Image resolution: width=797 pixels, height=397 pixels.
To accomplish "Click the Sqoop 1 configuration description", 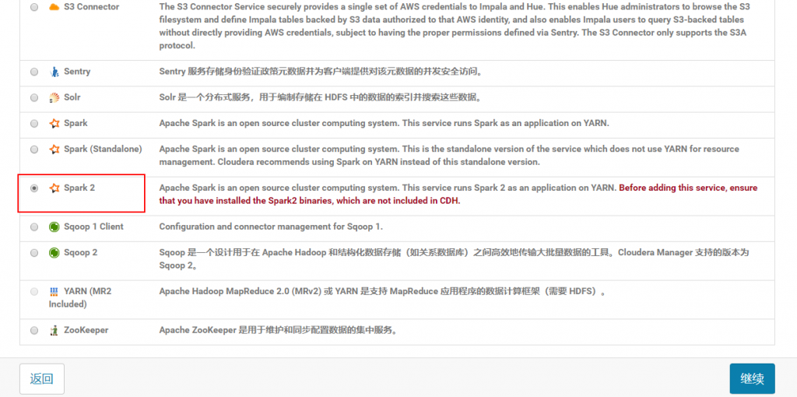I will [271, 227].
